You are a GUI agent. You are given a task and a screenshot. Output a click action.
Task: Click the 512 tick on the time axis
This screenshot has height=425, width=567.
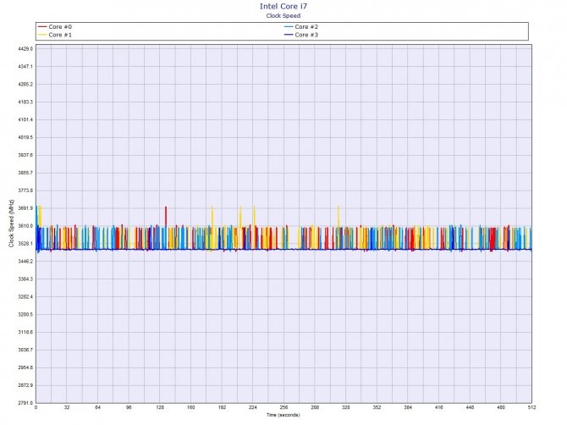coord(531,407)
